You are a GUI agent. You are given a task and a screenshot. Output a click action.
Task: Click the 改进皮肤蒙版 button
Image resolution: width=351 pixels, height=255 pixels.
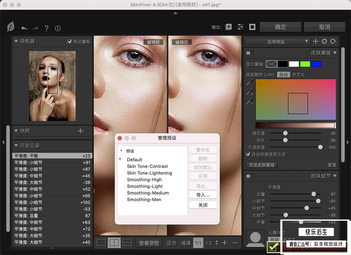tap(262, 165)
